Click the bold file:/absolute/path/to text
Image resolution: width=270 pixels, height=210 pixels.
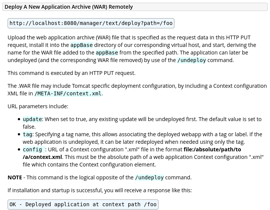tap(212, 149)
